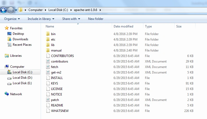Image resolution: width=207 pixels, height=119 pixels.
Task: Expand breadcrumb arrow before Computer
Action: 26,10
